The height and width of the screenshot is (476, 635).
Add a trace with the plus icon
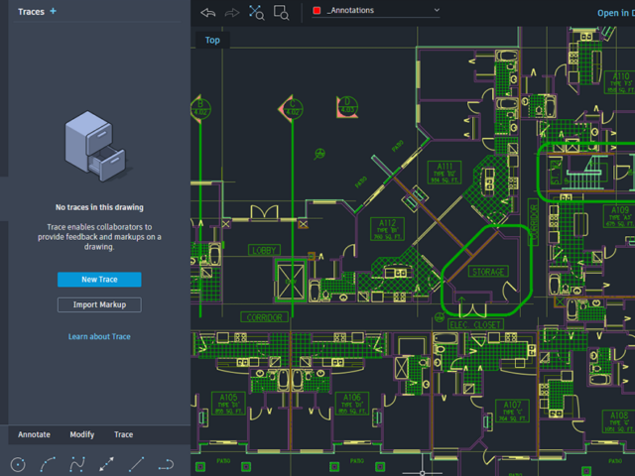54,12
